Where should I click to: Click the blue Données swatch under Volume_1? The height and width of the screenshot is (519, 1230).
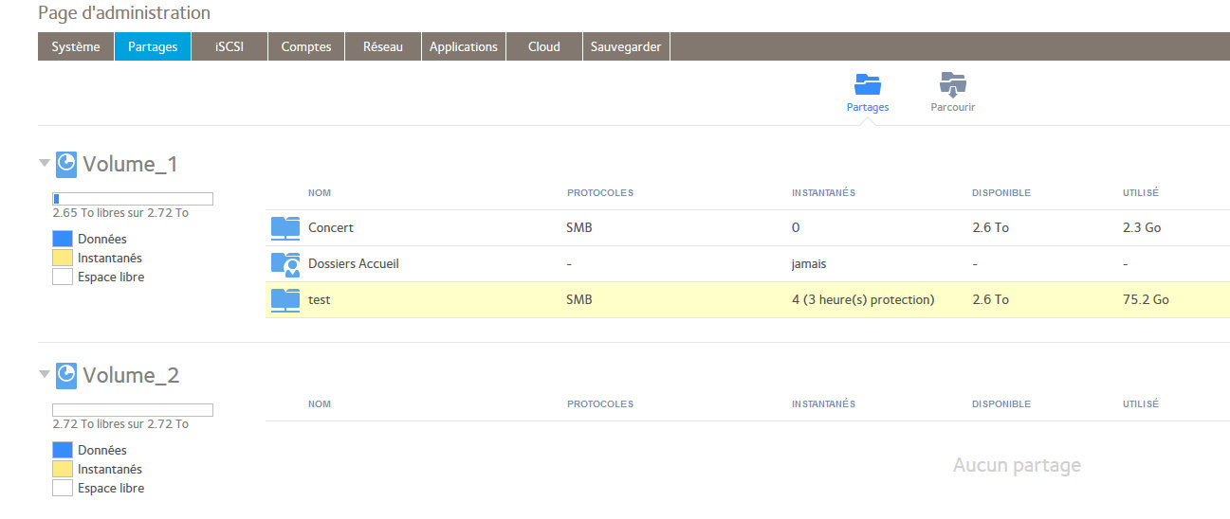click(x=63, y=240)
